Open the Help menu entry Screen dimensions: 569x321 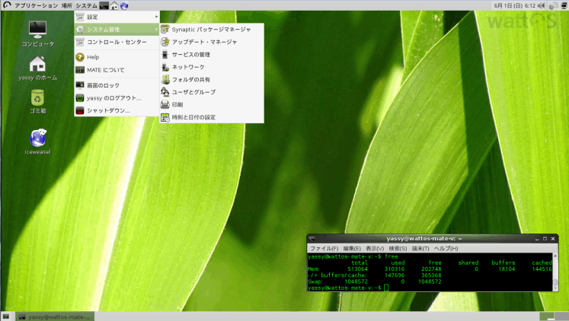pyautogui.click(x=117, y=57)
